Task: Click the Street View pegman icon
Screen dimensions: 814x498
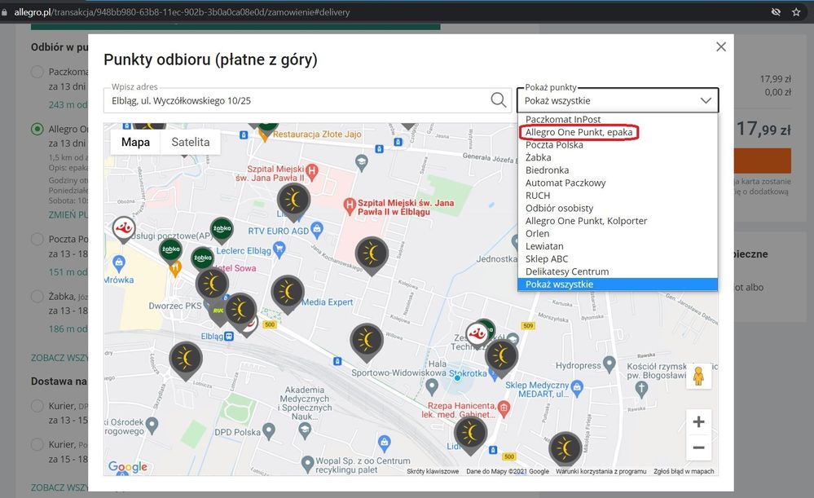Action: tap(699, 376)
